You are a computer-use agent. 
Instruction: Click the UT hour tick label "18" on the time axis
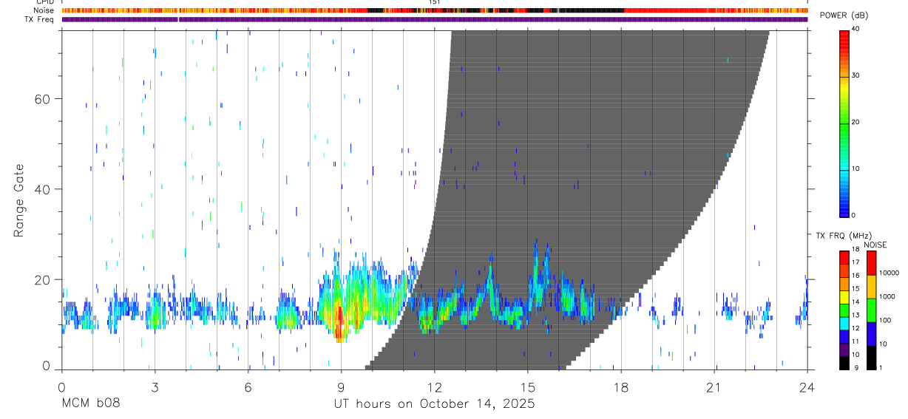click(x=620, y=386)
